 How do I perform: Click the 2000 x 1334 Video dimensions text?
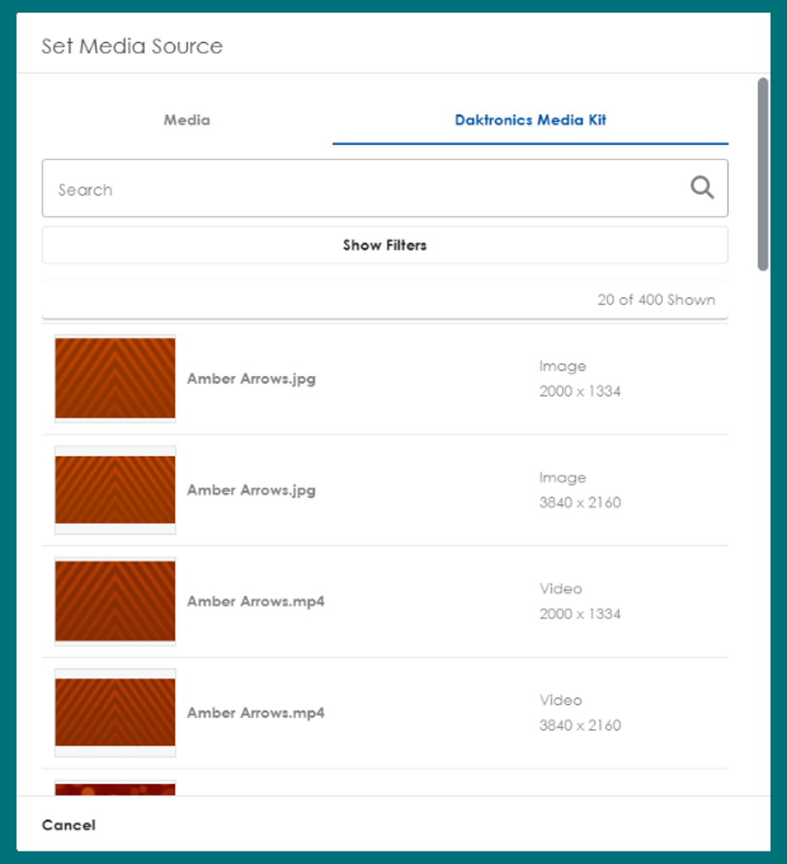click(580, 614)
